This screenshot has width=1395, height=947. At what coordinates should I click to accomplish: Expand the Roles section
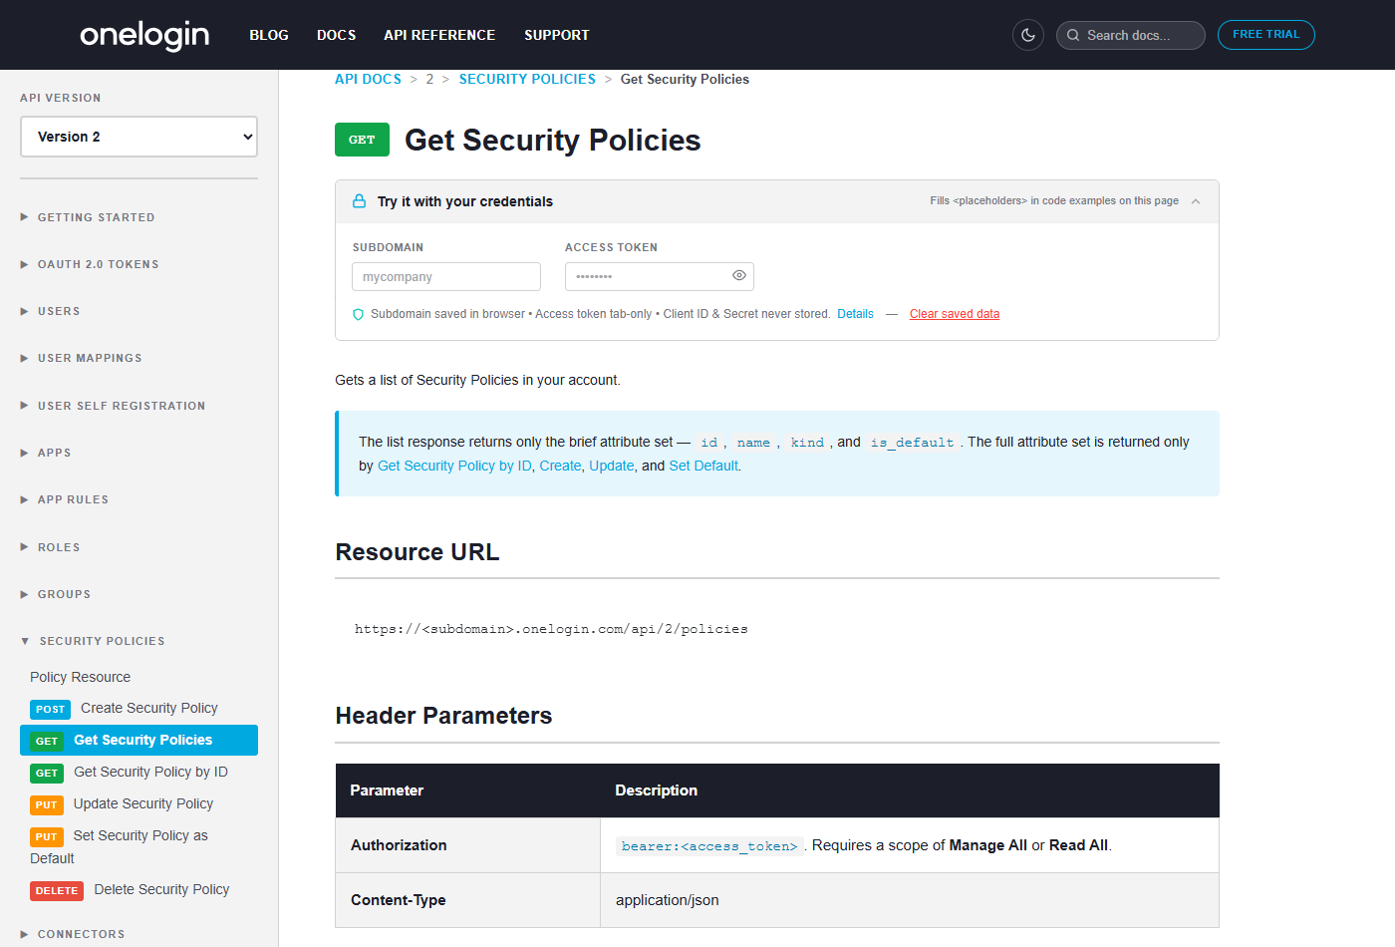tap(50, 547)
